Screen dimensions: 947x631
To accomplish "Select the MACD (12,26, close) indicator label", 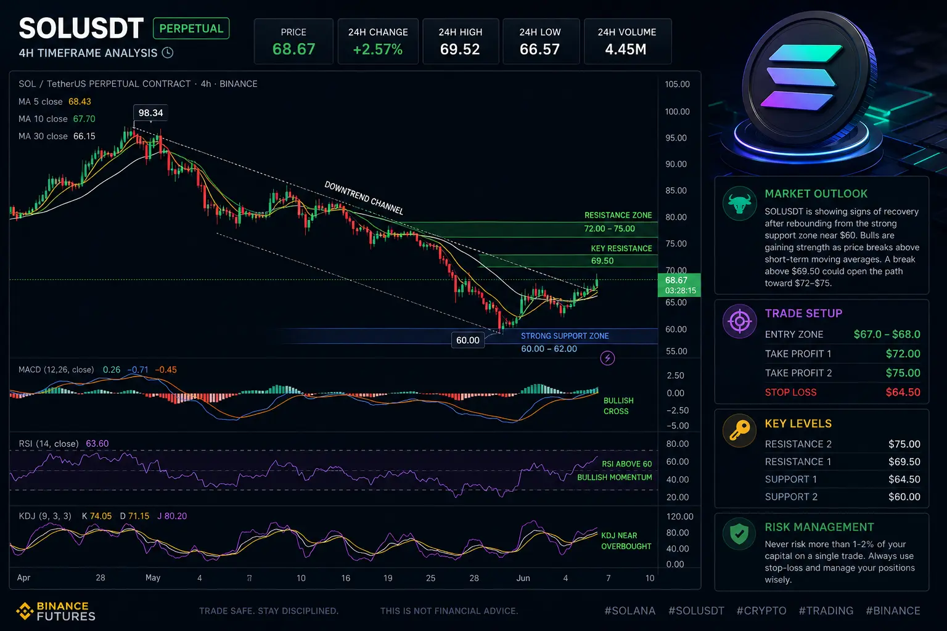I will tap(56, 370).
